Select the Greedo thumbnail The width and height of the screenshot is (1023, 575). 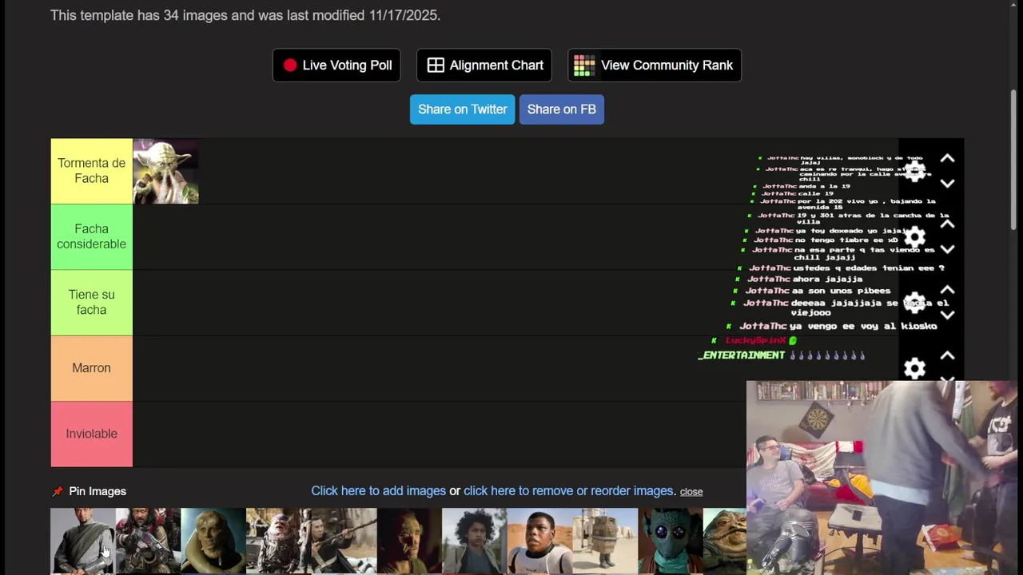point(670,541)
